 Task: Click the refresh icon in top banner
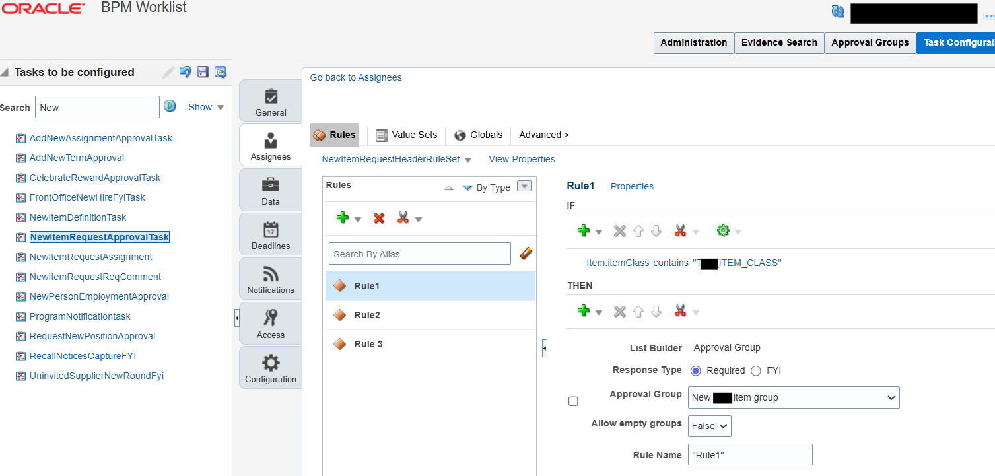838,11
